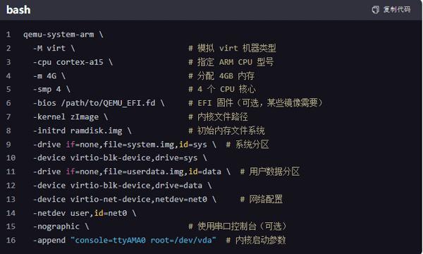Click the 复制代码 button label
This screenshot has width=423, height=254.
click(x=397, y=10)
